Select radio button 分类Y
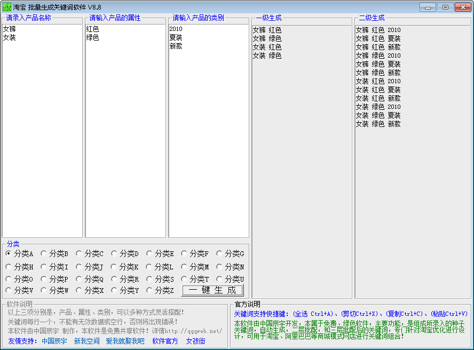474x350 pixels. 124,290
